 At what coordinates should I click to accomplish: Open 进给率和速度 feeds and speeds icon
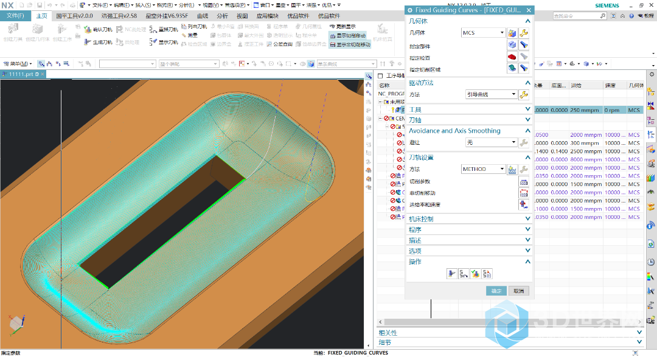point(524,205)
